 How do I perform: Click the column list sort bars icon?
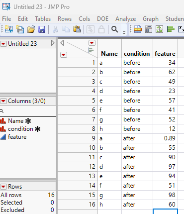click(91, 50)
